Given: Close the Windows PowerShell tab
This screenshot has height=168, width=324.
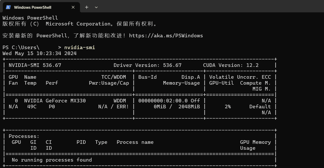Looking at the screenshot, I should (73, 7).
